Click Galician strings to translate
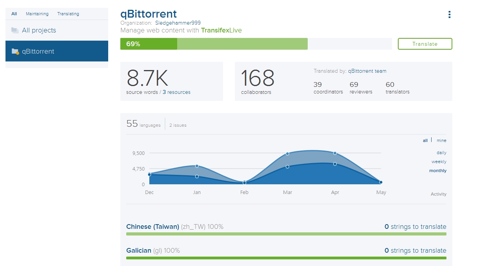The image size is (479, 266). 415,250
